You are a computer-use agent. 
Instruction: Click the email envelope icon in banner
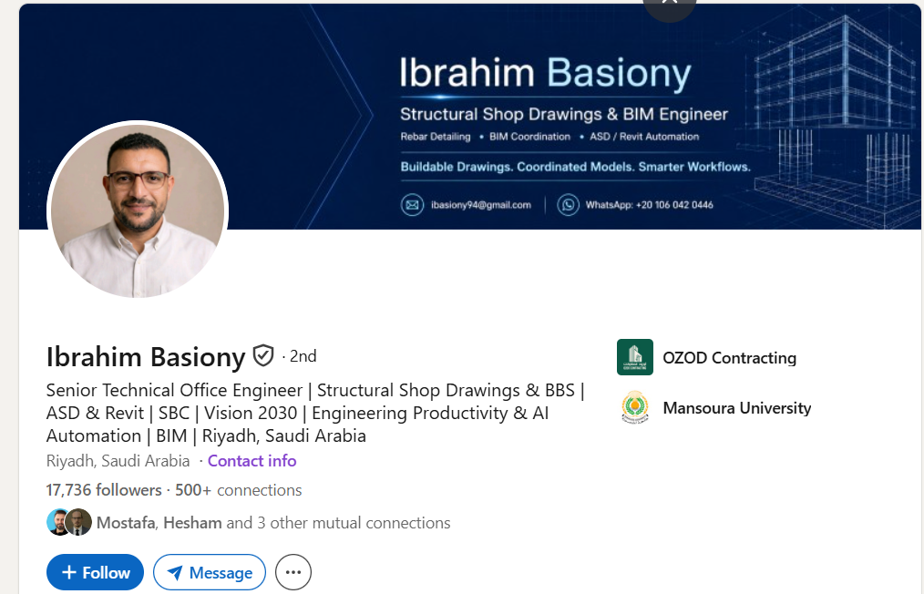click(412, 205)
